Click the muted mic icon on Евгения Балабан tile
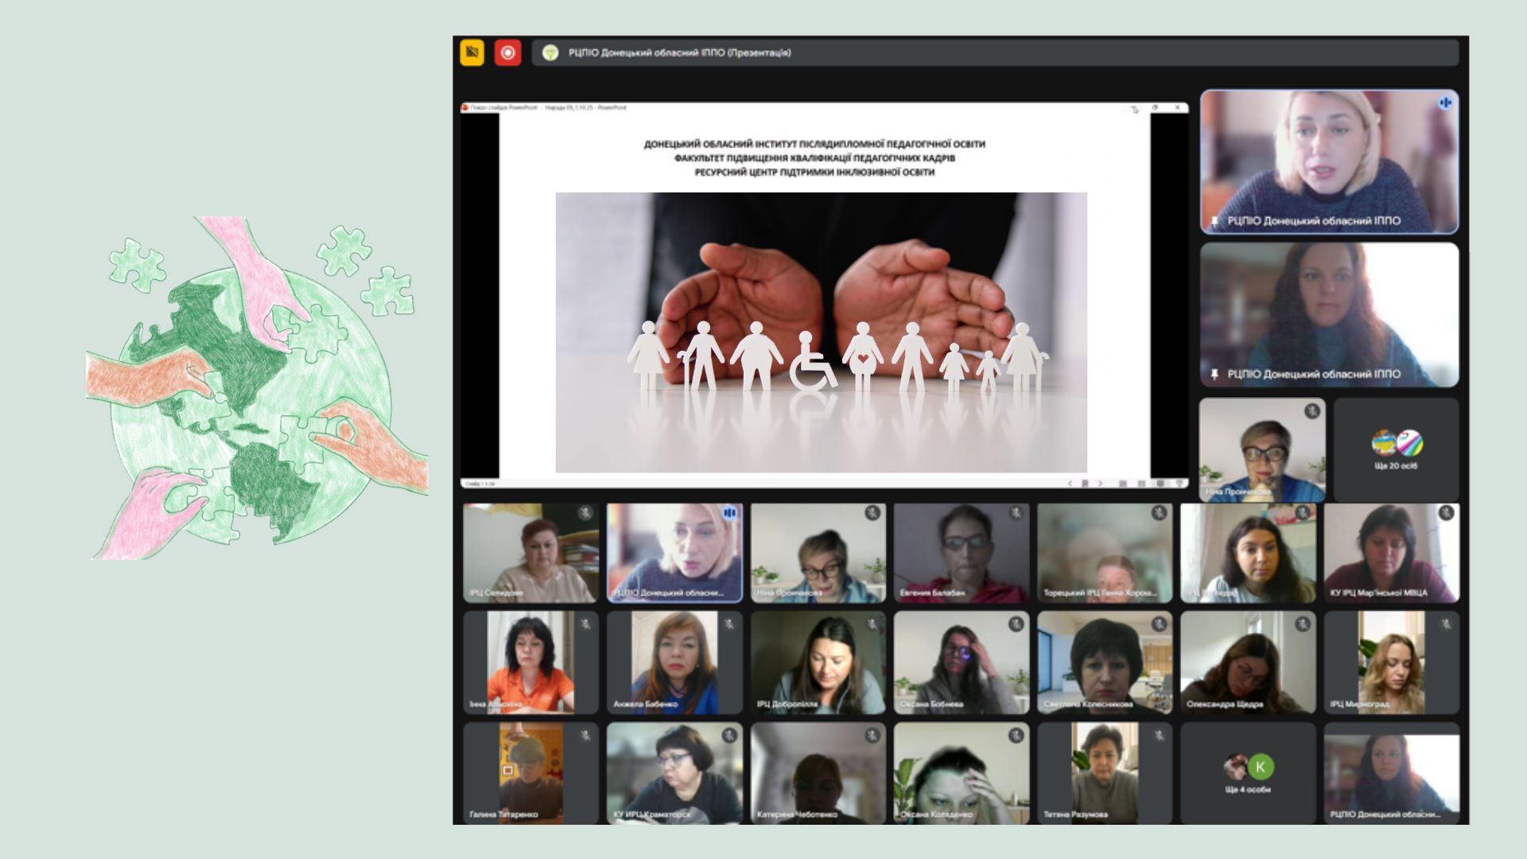This screenshot has height=859, width=1527. pyautogui.click(x=1016, y=514)
